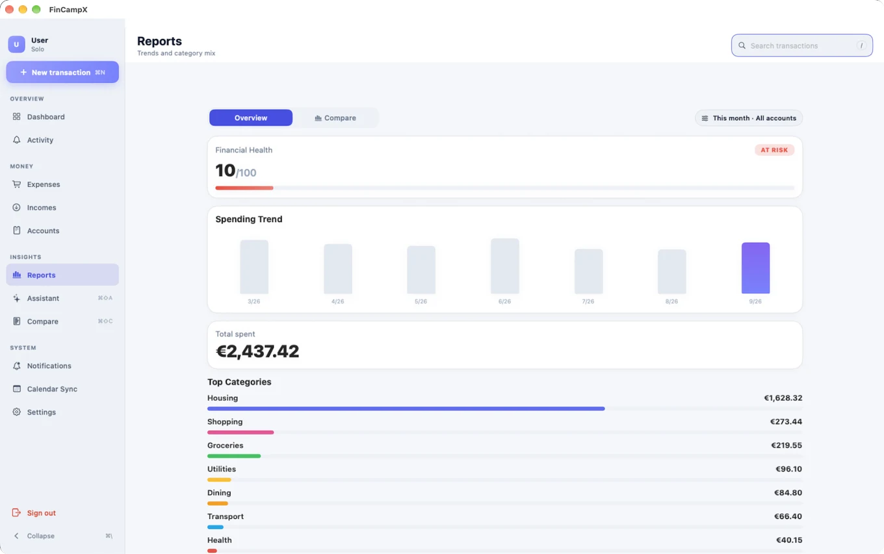Viewport: 884px width, 554px height.
Task: Click the Accounts clipboard icon
Action: point(17,231)
